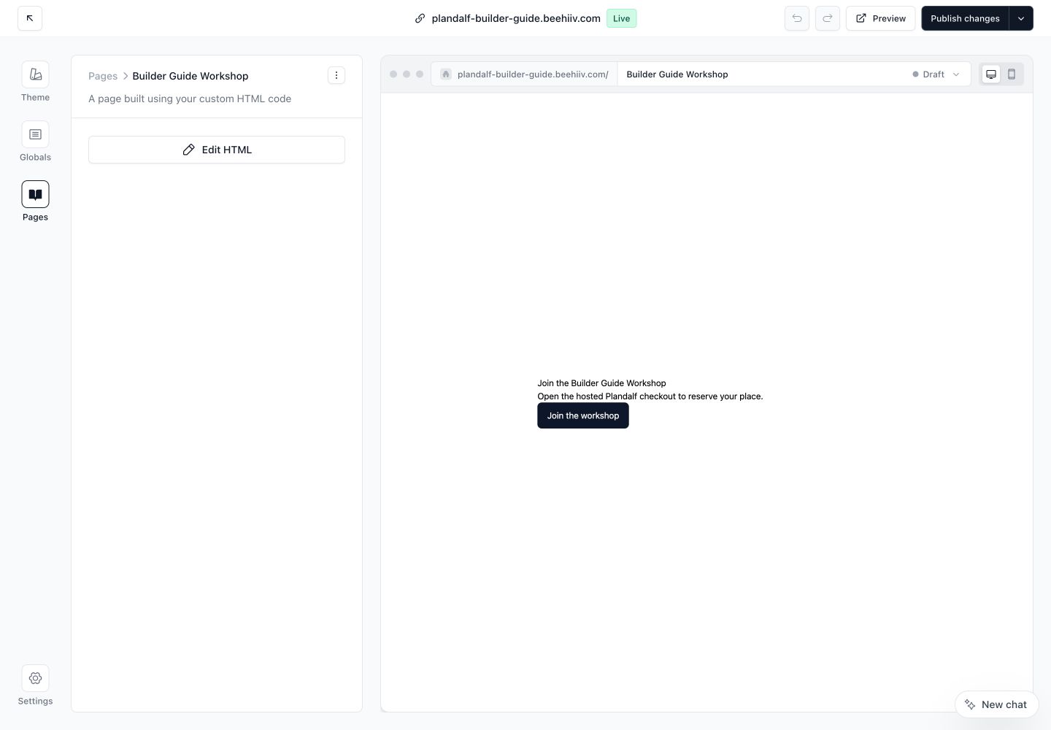Click Edit HTML button

coord(217,150)
